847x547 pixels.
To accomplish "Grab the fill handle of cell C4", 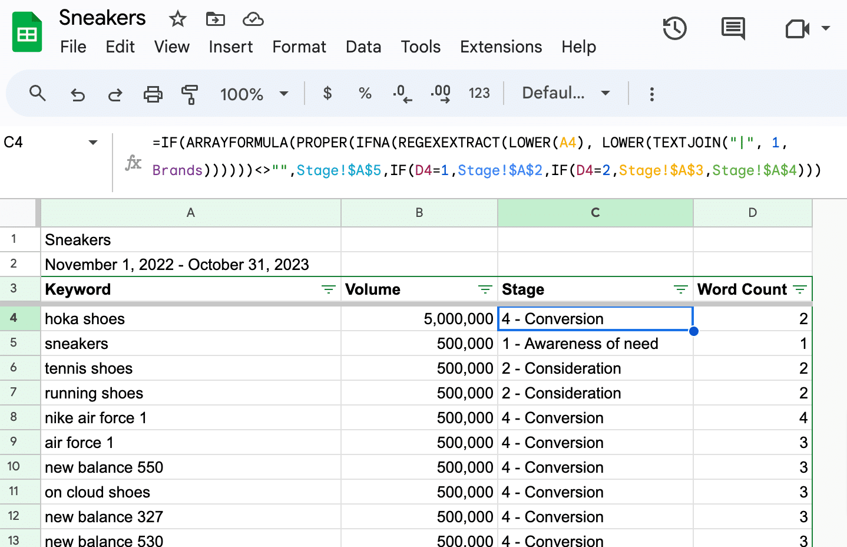I will tap(693, 331).
